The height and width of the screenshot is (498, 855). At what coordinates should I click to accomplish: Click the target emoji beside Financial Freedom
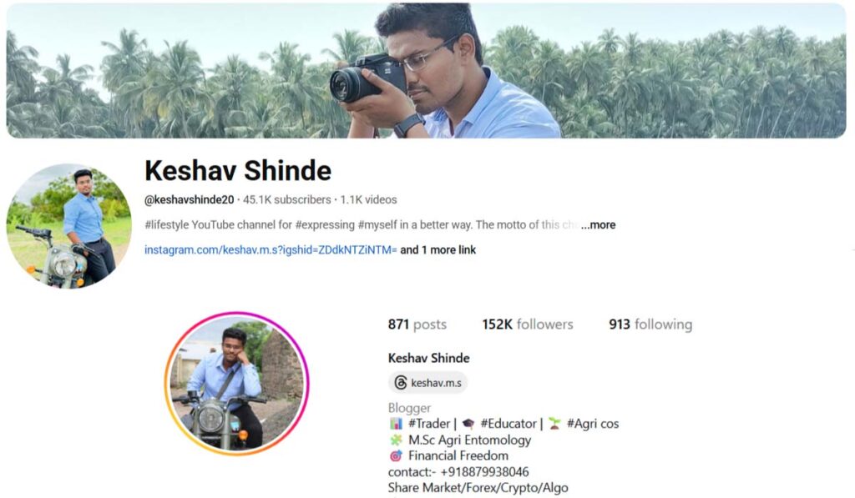396,455
